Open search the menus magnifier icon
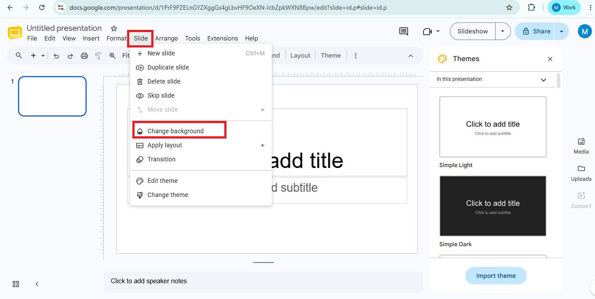This screenshot has height=299, width=595. (x=19, y=55)
